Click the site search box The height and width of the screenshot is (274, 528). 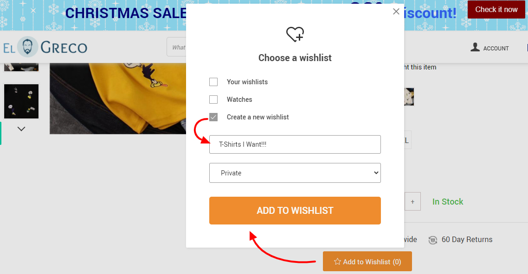point(177,47)
